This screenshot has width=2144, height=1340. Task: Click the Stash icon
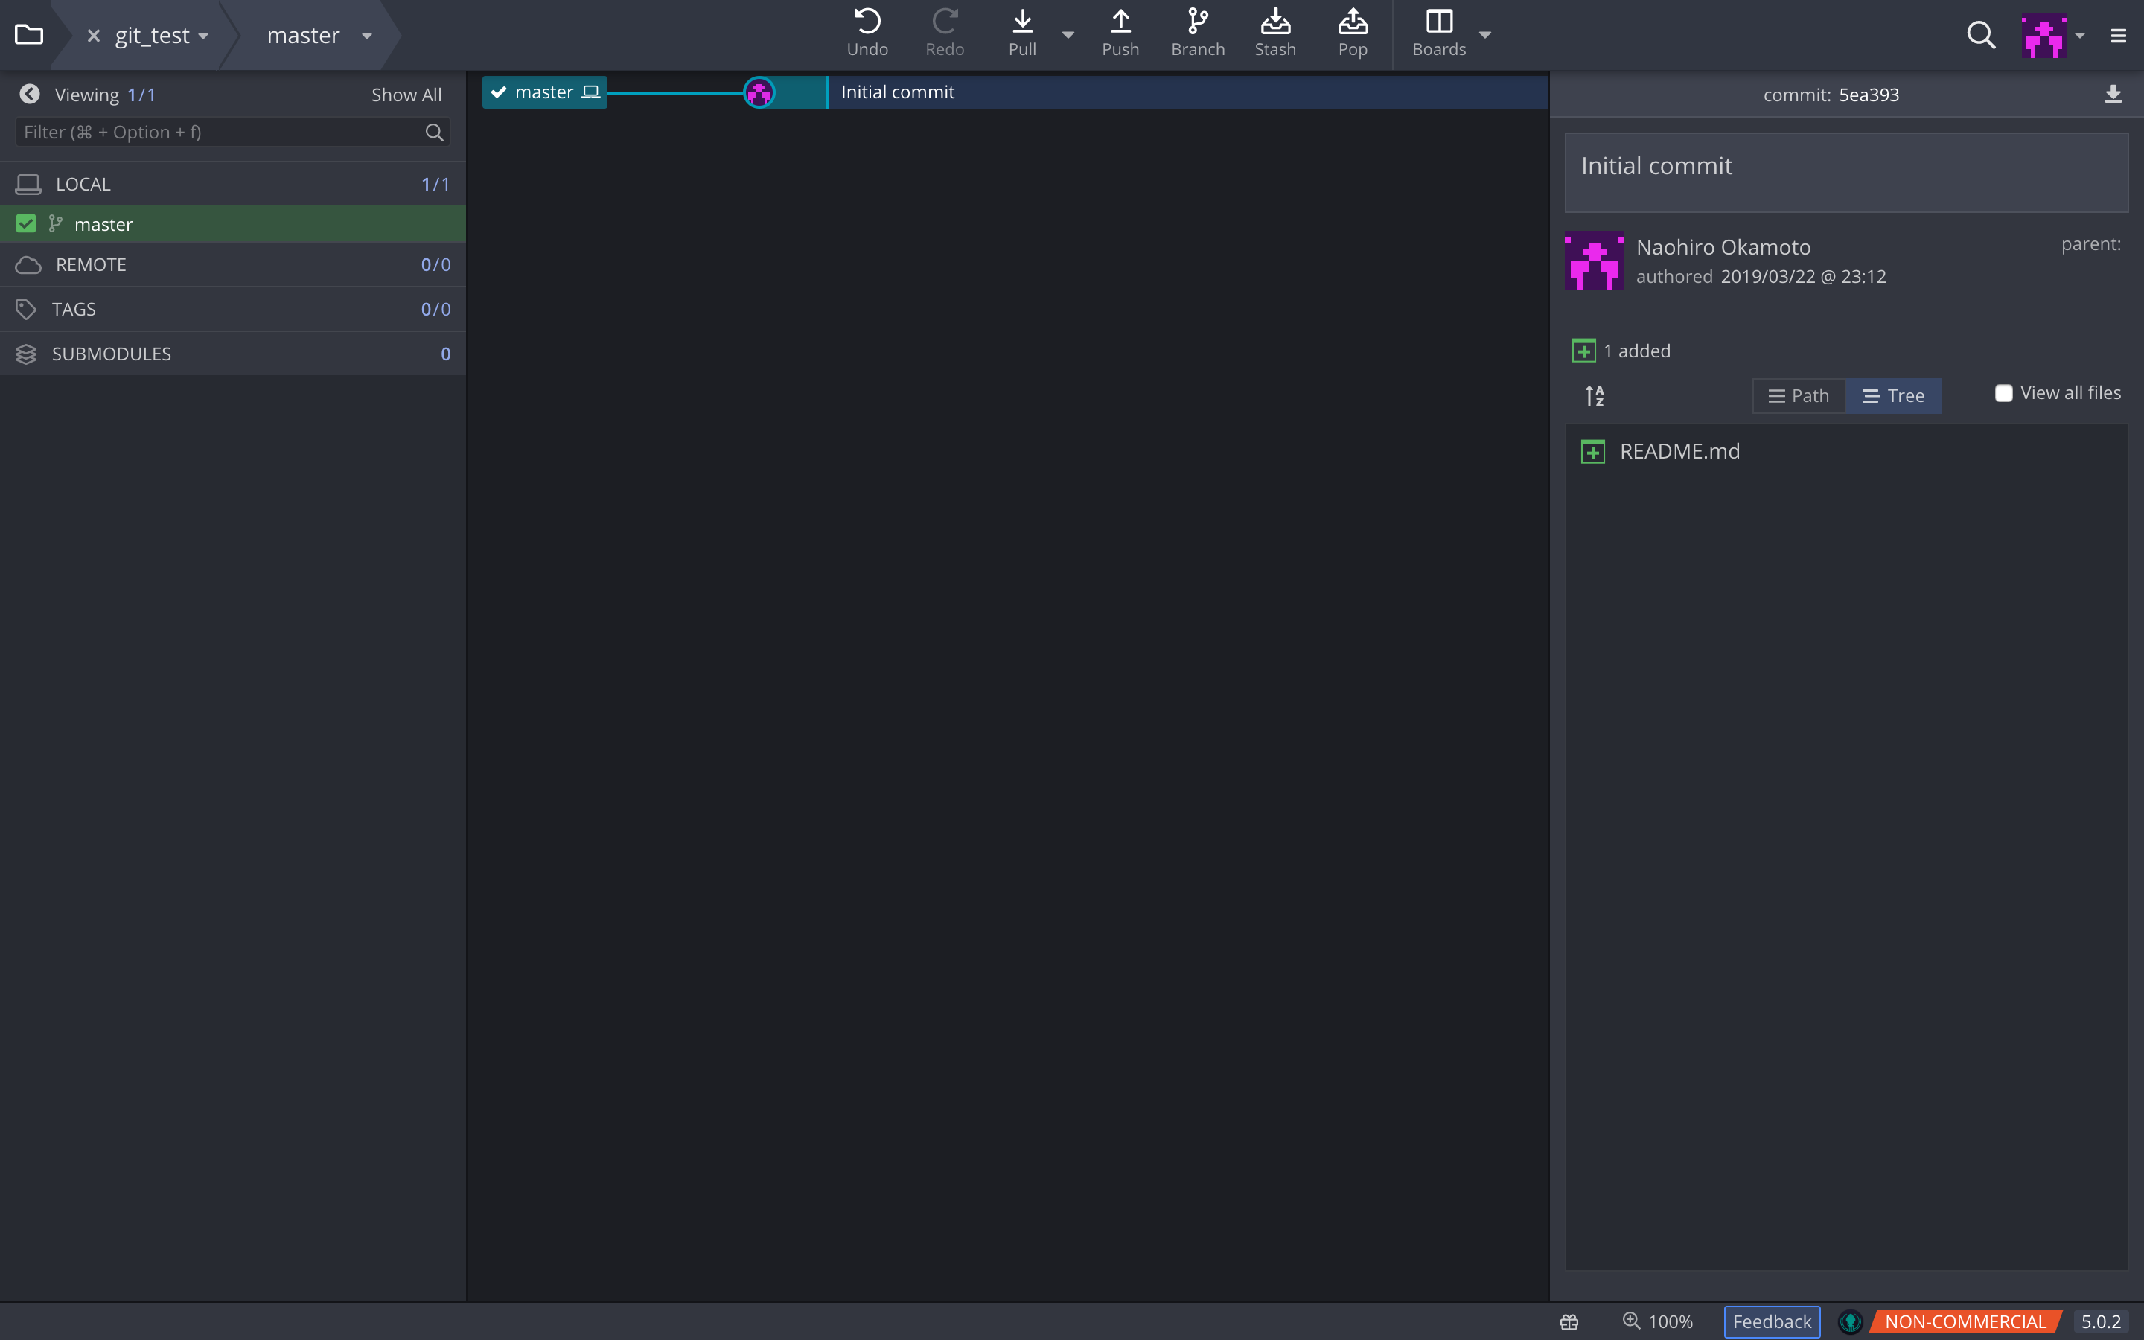[x=1275, y=22]
